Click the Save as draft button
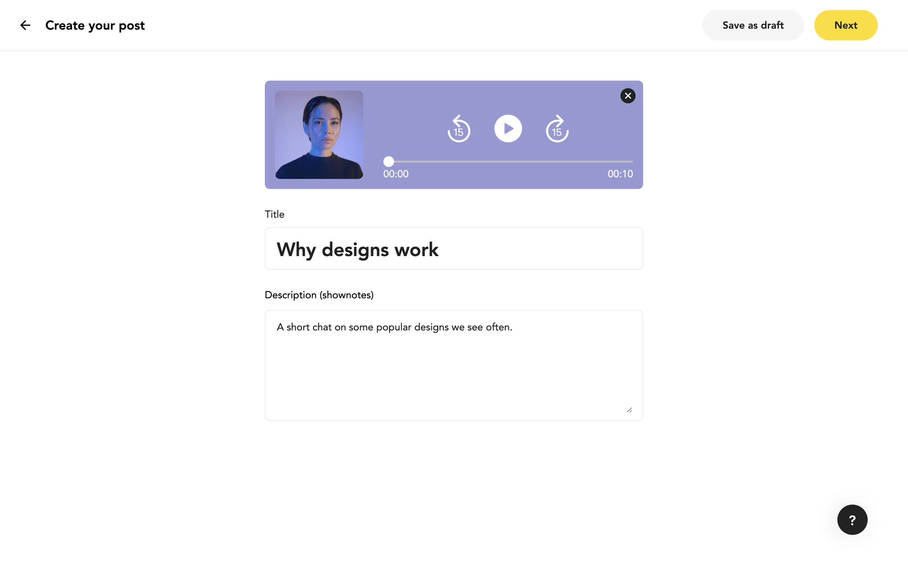 [x=753, y=26]
